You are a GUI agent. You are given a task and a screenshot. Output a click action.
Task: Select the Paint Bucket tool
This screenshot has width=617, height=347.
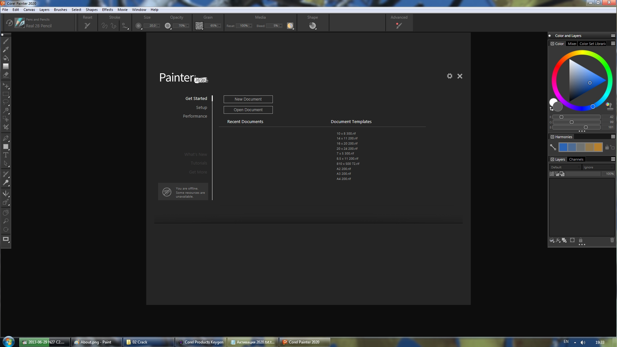click(x=6, y=58)
